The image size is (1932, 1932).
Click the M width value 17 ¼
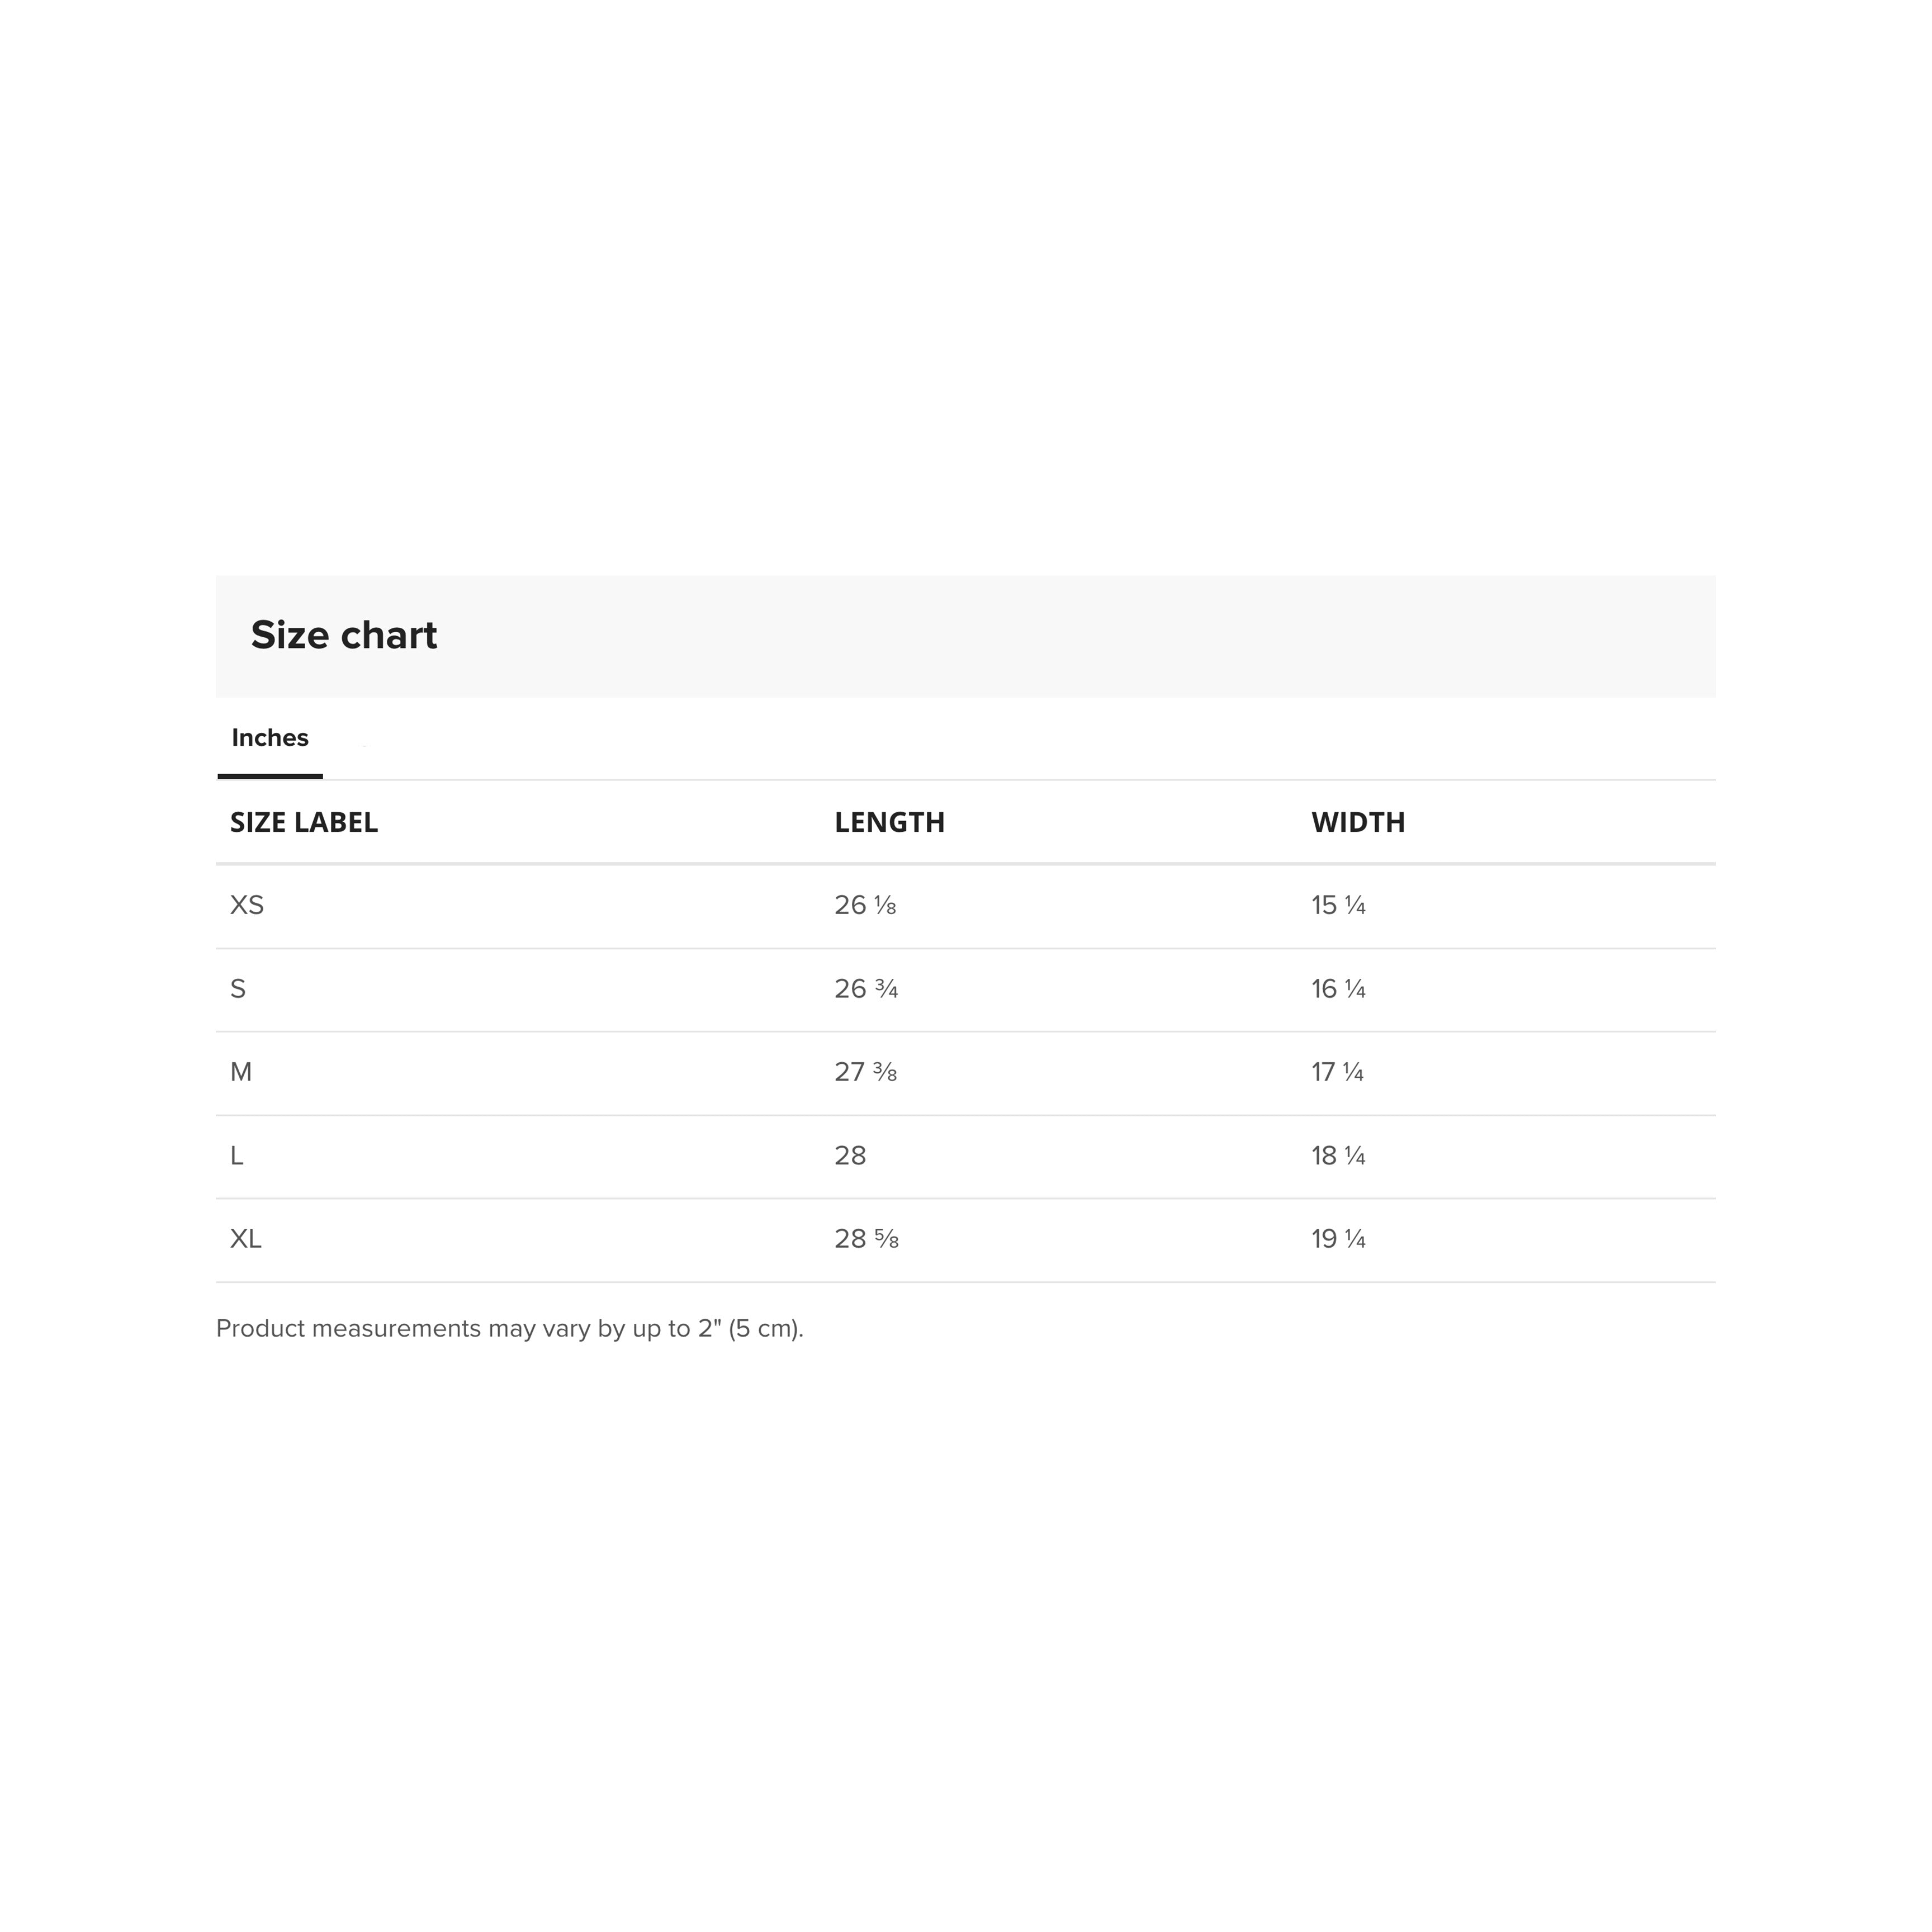[1338, 1073]
